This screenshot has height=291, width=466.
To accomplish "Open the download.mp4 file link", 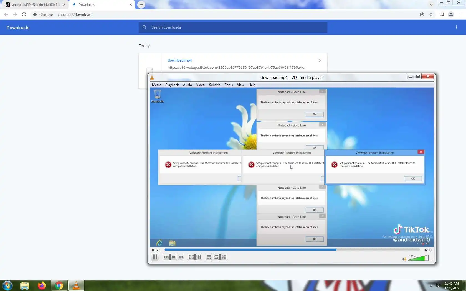I will tap(180, 60).
